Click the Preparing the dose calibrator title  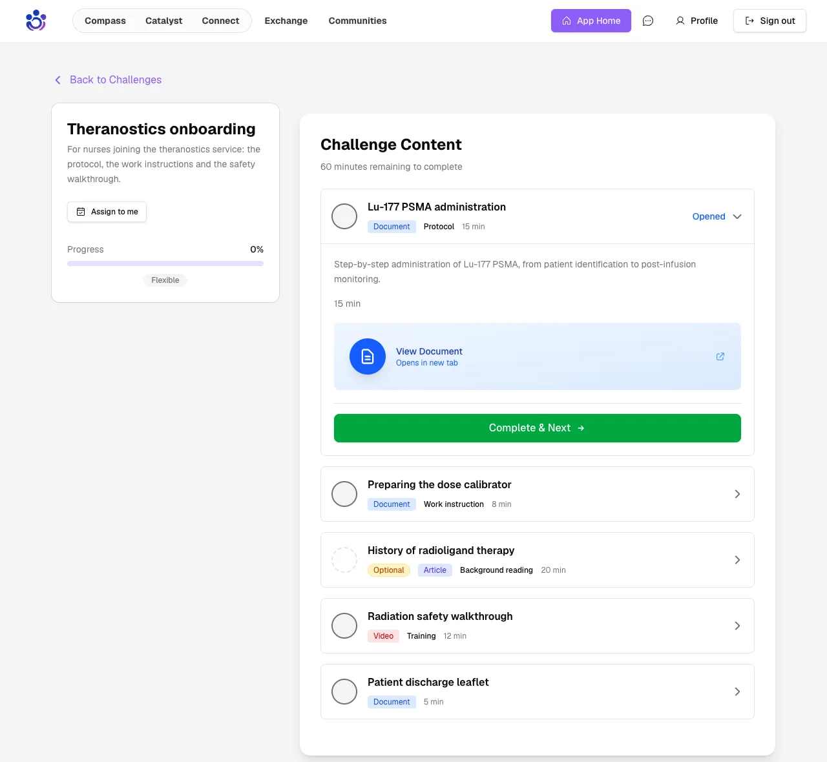click(439, 484)
